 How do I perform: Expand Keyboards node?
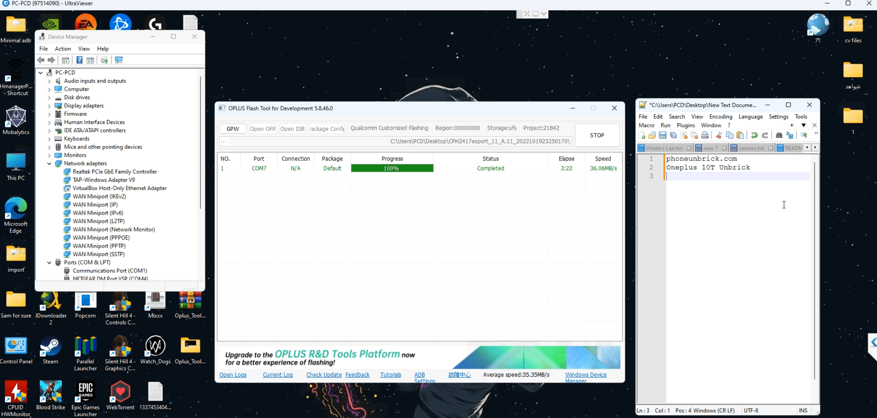click(49, 139)
